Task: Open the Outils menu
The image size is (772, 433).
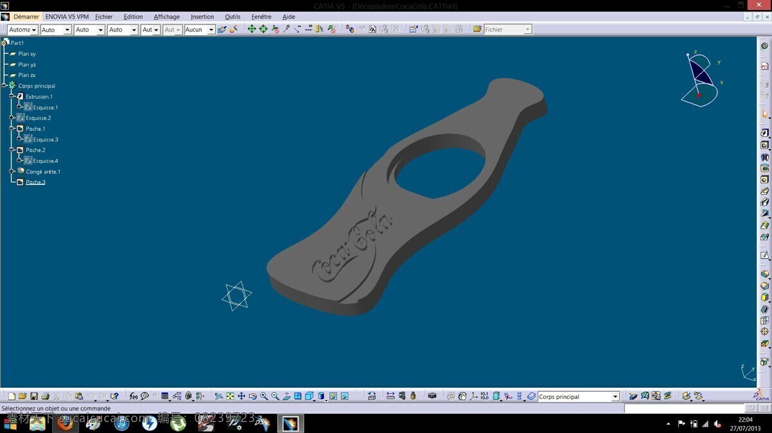Action: (233, 17)
